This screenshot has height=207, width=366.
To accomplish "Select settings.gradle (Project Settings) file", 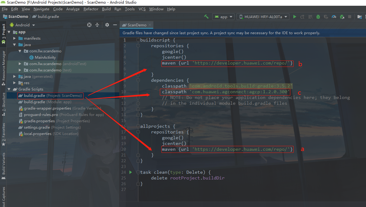I will 49,127.
